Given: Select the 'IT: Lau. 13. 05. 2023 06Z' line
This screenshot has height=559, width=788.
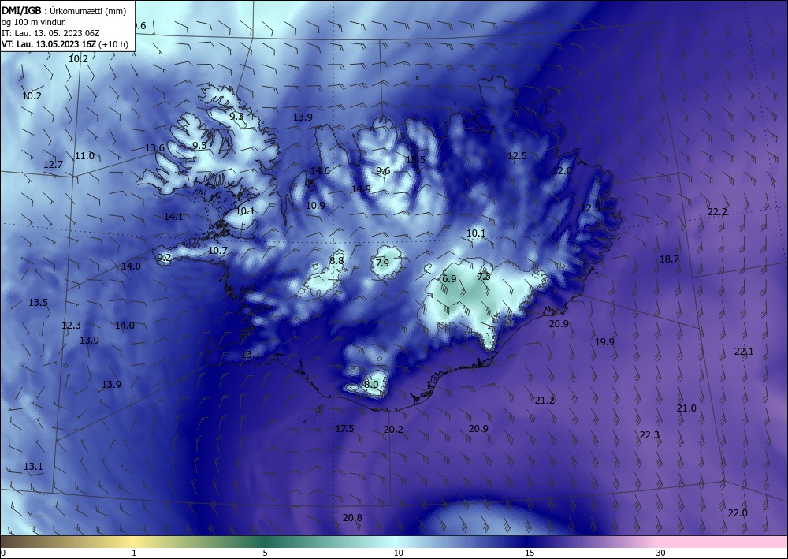Looking at the screenshot, I should coord(50,33).
